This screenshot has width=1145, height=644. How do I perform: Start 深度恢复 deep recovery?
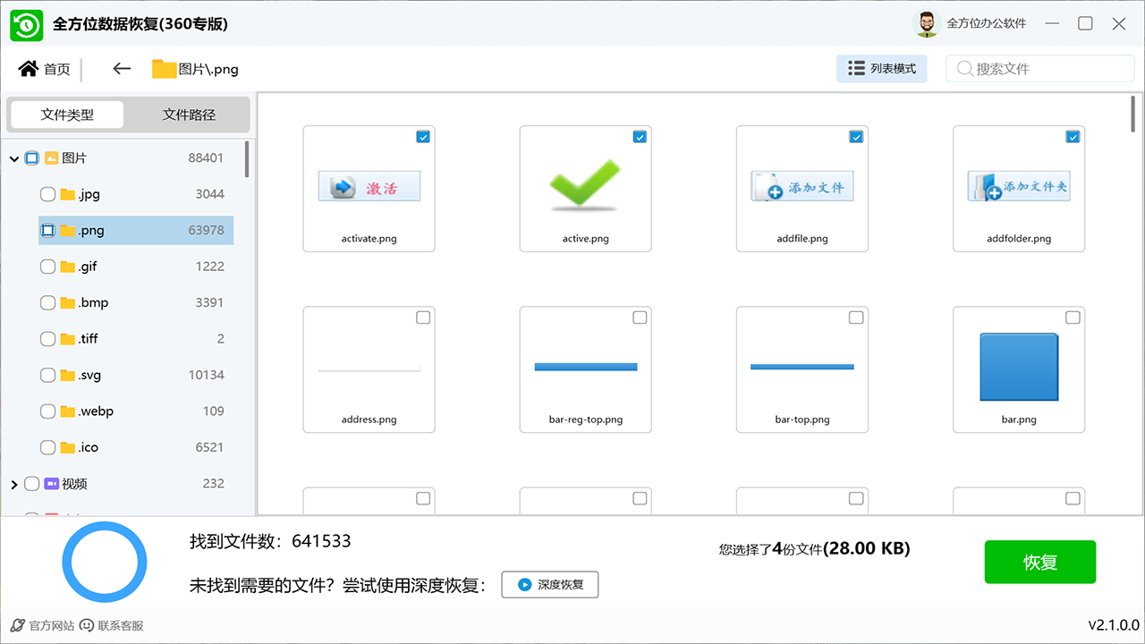click(549, 584)
